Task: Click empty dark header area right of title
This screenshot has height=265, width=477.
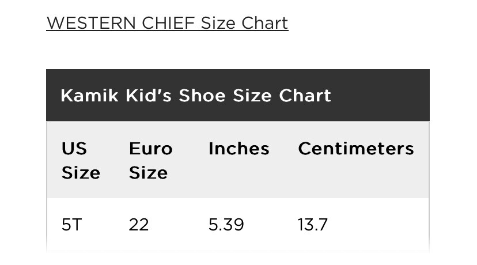Action: (380, 95)
